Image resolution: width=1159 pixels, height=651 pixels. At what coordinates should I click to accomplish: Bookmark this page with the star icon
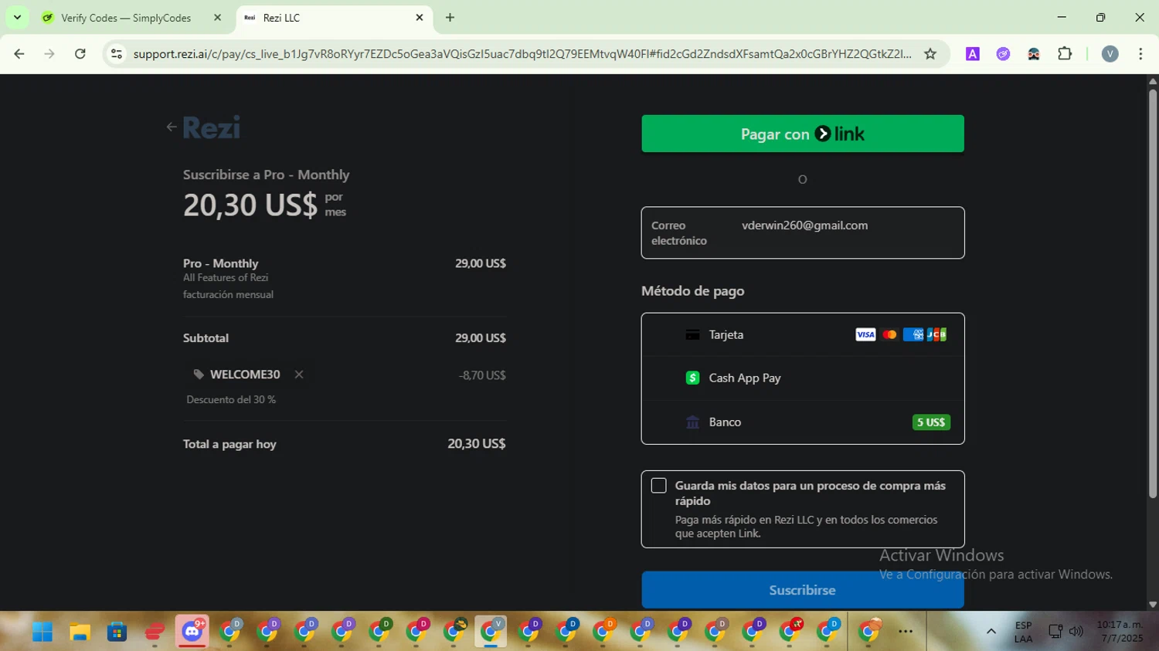[930, 54]
